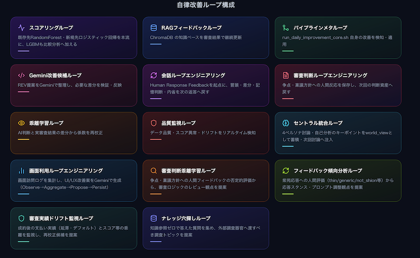Click the 自律改善ループ構成 heading
Screen dimensions: 420x258
coord(206,5)
